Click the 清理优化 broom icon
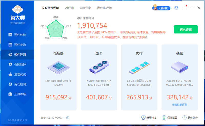205x126 pixels. tap(10, 74)
